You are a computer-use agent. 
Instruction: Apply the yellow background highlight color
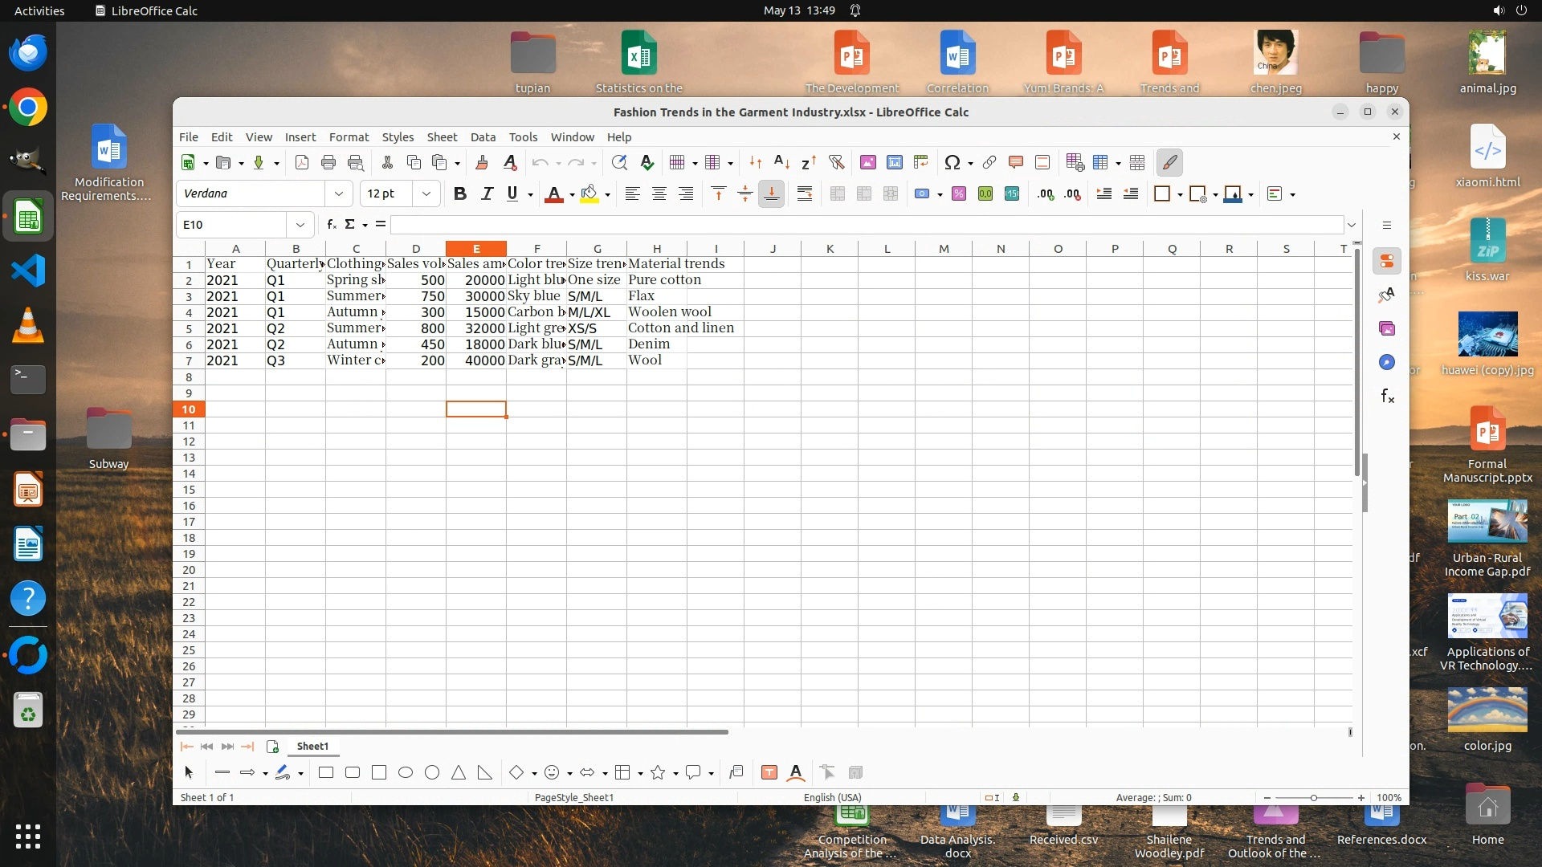589,193
